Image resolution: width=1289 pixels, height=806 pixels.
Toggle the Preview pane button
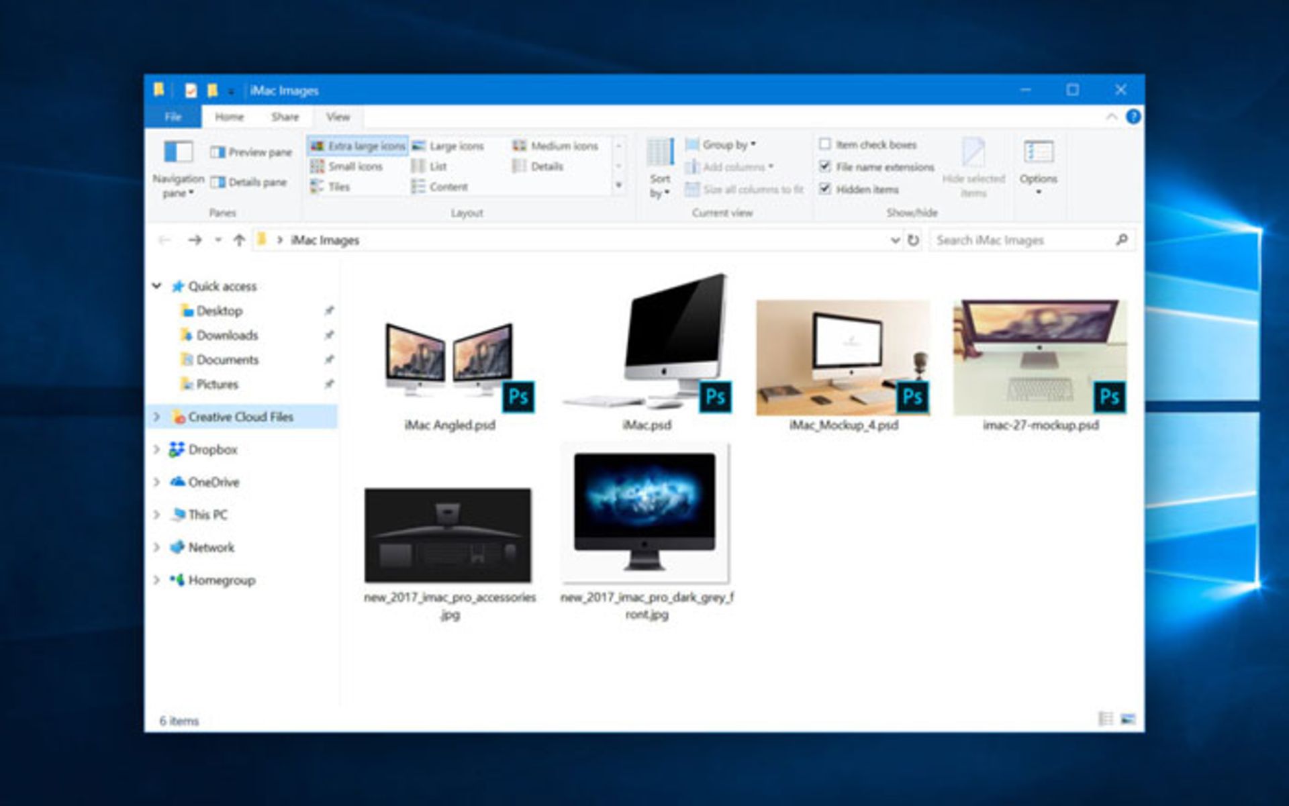[x=251, y=152]
